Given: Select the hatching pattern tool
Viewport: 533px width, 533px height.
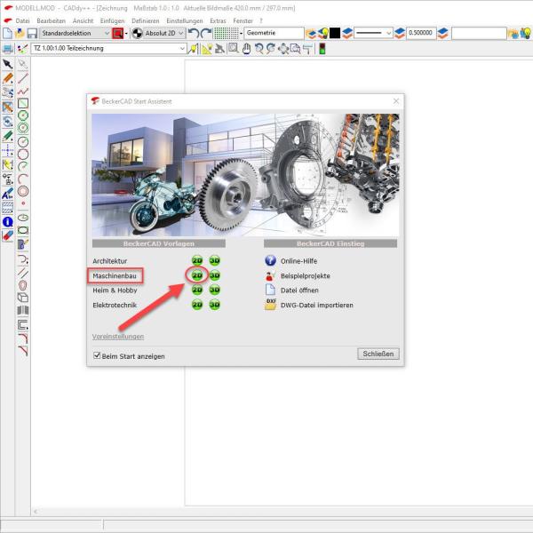Looking at the screenshot, I should click(x=7, y=208).
